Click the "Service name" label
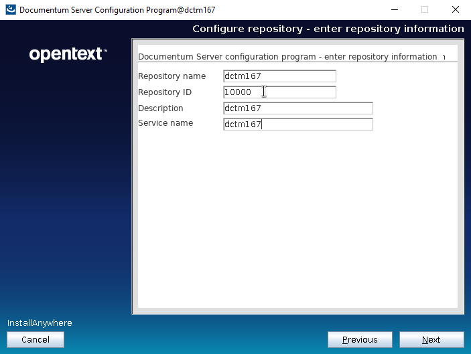This screenshot has width=471, height=354. pos(165,123)
